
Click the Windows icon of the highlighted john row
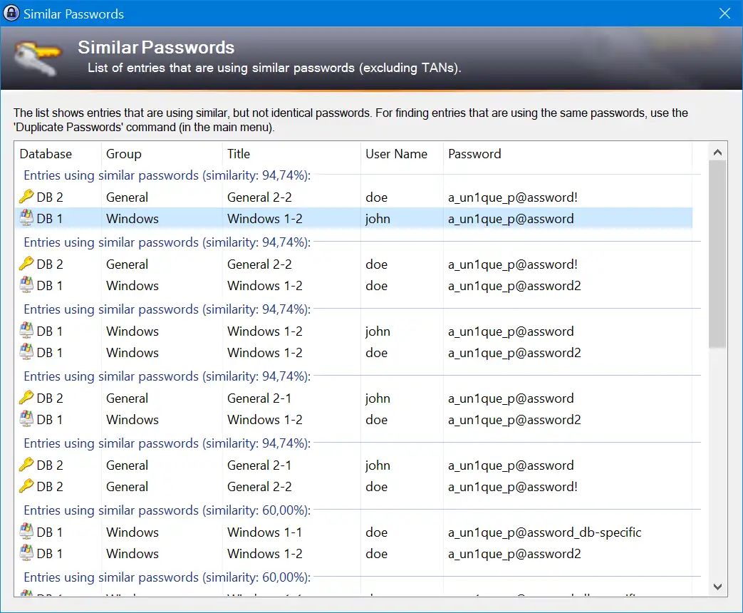tap(26, 218)
